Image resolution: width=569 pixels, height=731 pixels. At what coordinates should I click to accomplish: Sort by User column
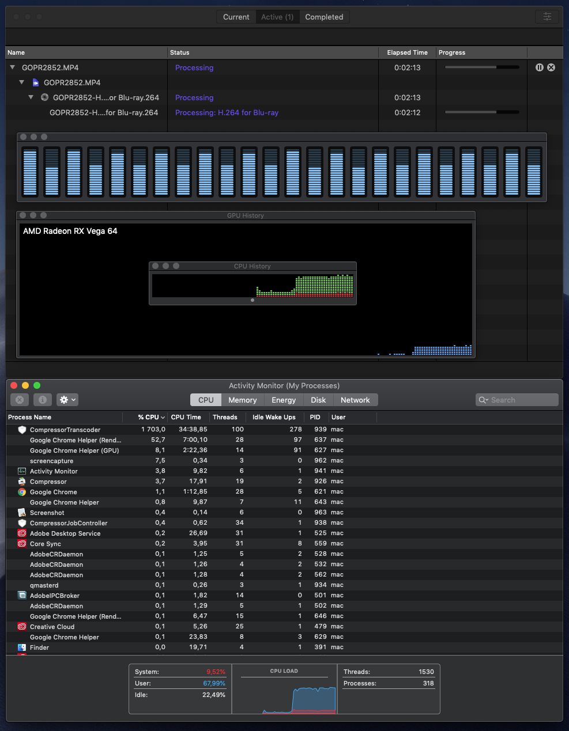(x=352, y=417)
